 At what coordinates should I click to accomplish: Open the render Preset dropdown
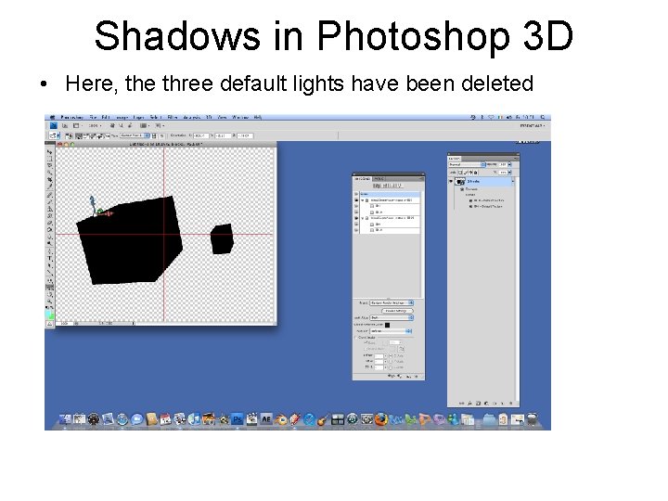click(392, 302)
